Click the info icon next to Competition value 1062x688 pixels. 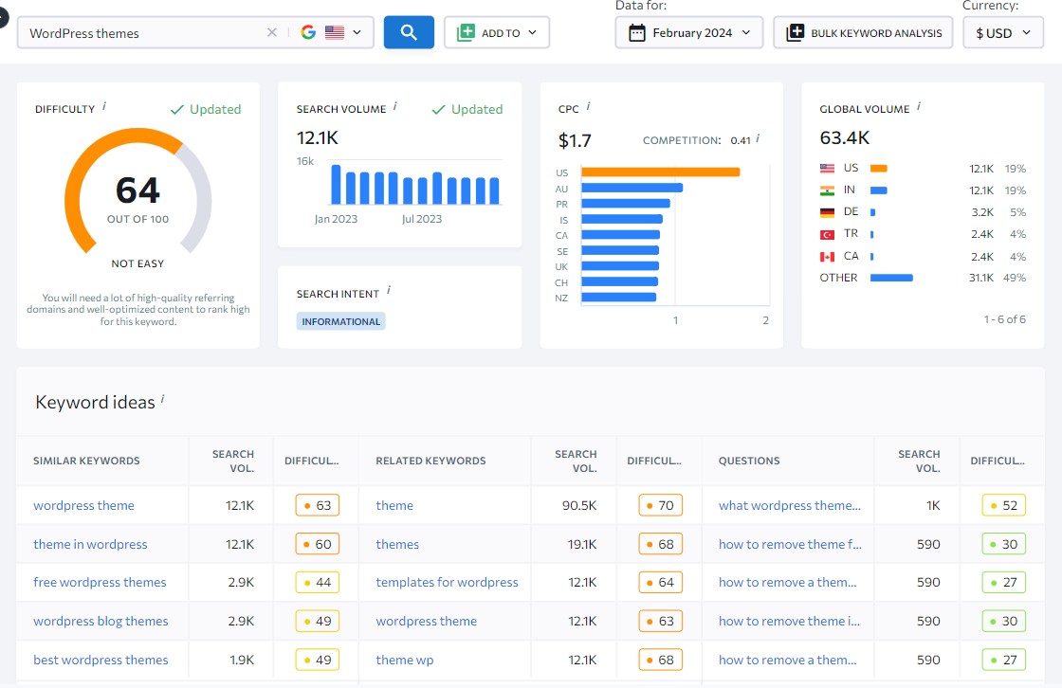coord(758,138)
